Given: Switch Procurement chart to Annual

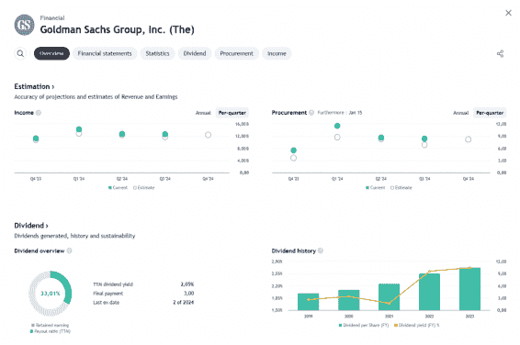Looking at the screenshot, I should pos(460,113).
